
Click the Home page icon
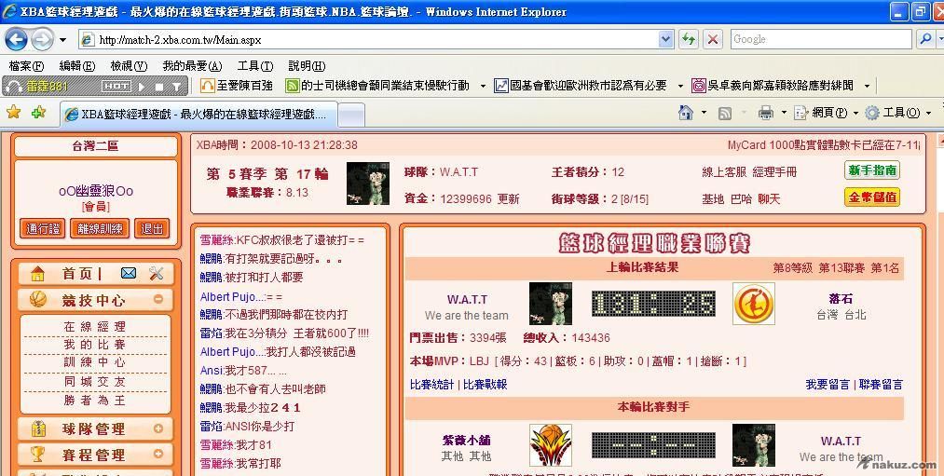point(685,113)
